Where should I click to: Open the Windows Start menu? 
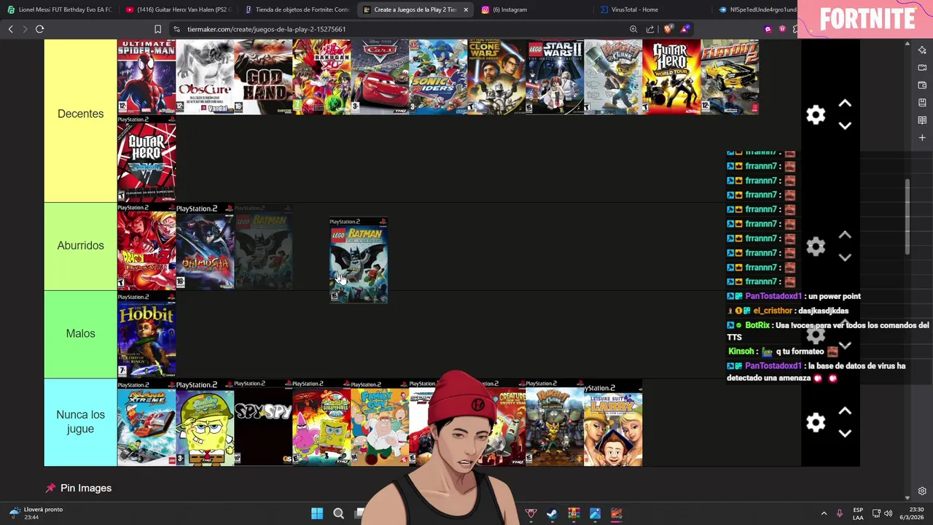click(x=317, y=513)
